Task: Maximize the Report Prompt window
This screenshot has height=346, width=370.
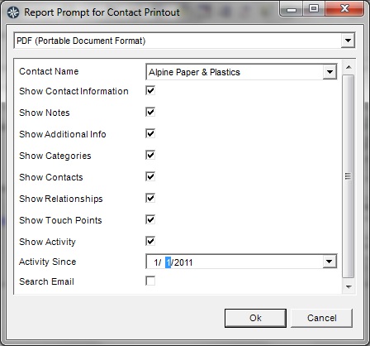Action: click(x=314, y=9)
